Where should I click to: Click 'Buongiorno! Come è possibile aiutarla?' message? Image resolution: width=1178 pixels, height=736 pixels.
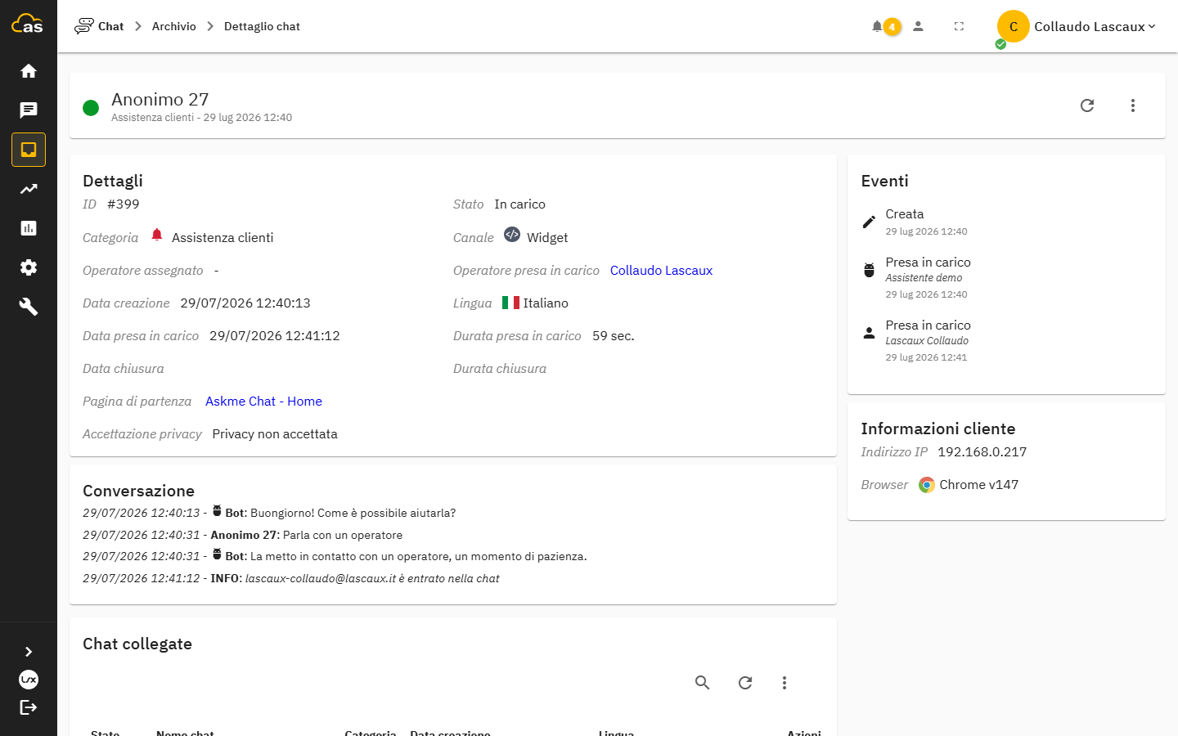(x=353, y=513)
